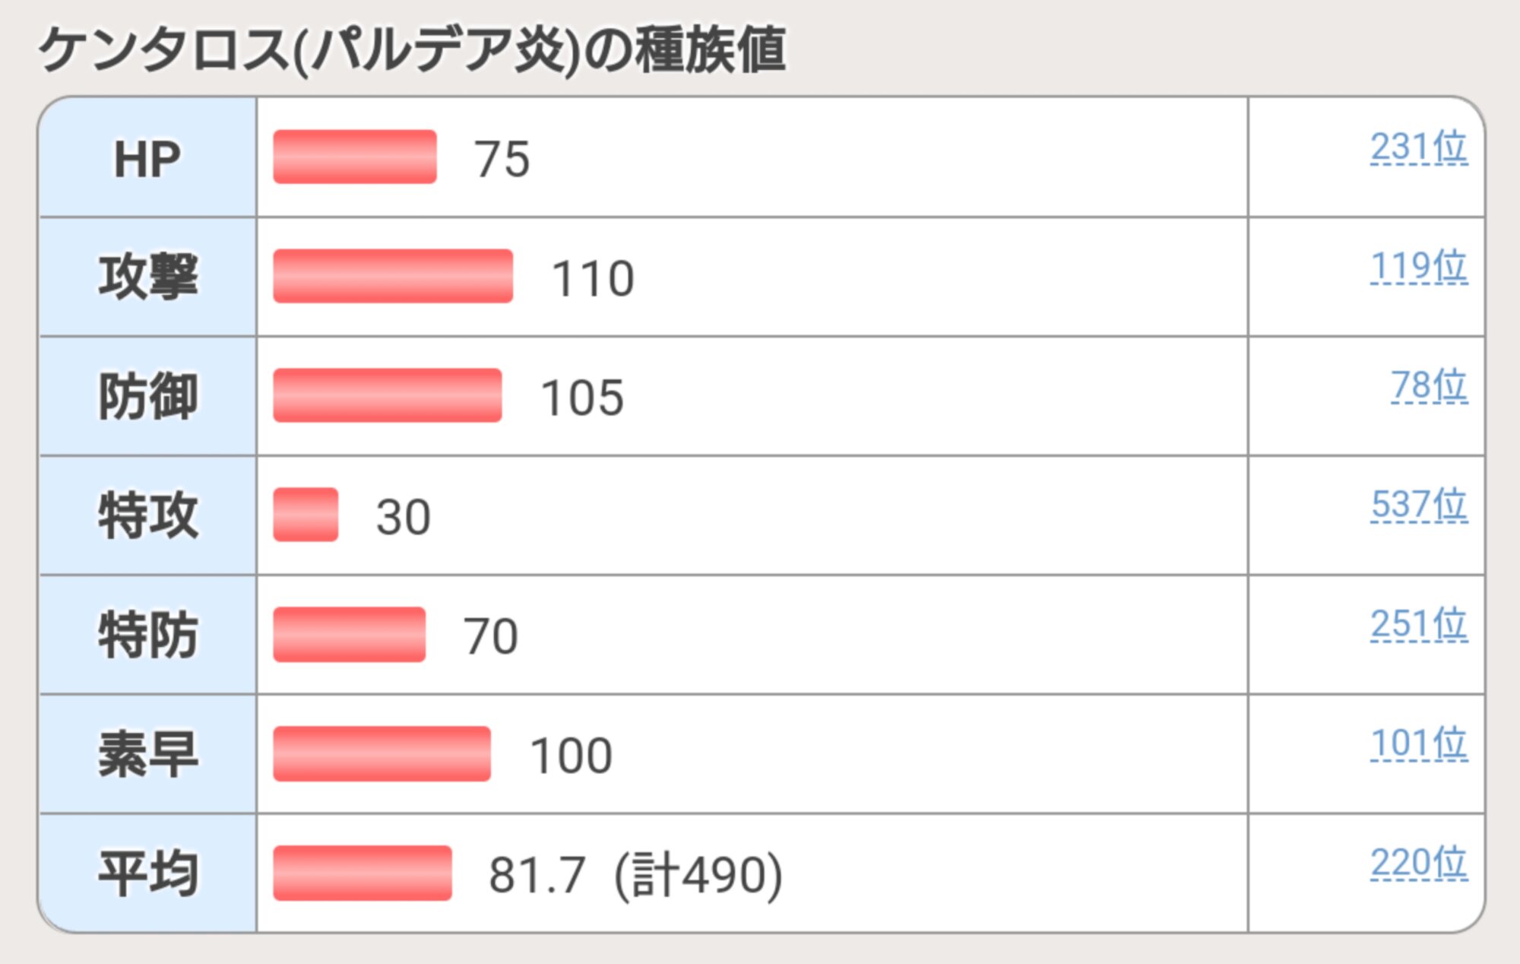Click the 防御 row header cell

[x=147, y=396]
